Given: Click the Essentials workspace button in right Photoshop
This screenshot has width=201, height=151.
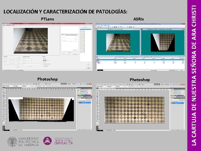Looking at the screenshot, I should point(157,84).
